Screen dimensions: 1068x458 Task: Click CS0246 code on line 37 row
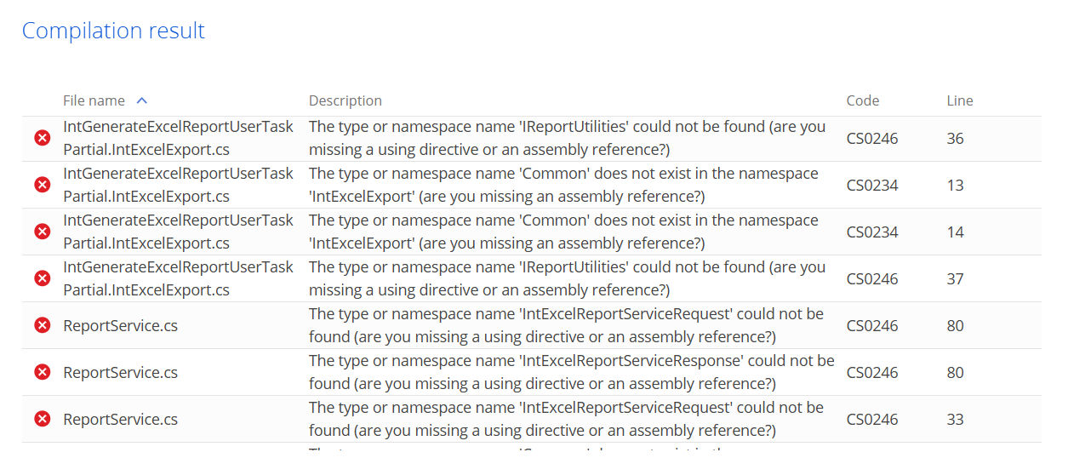click(872, 278)
